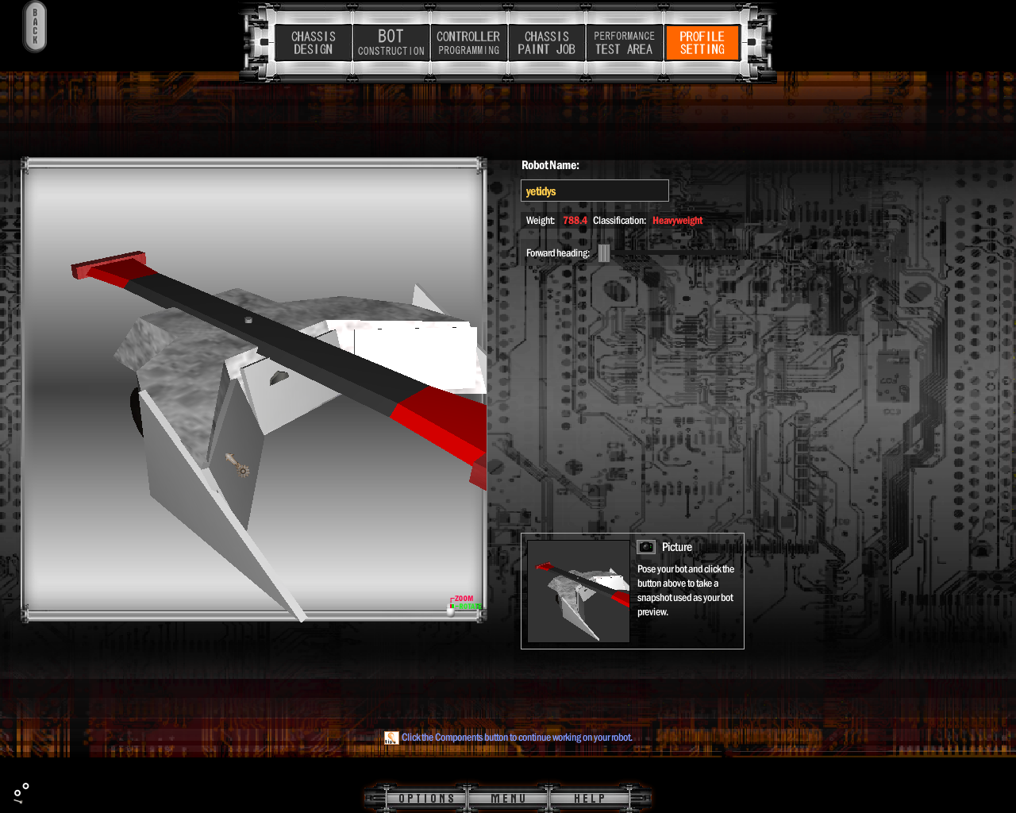Image resolution: width=1016 pixels, height=813 pixels.
Task: Open the Menu button in the bottom bar
Action: (x=508, y=798)
